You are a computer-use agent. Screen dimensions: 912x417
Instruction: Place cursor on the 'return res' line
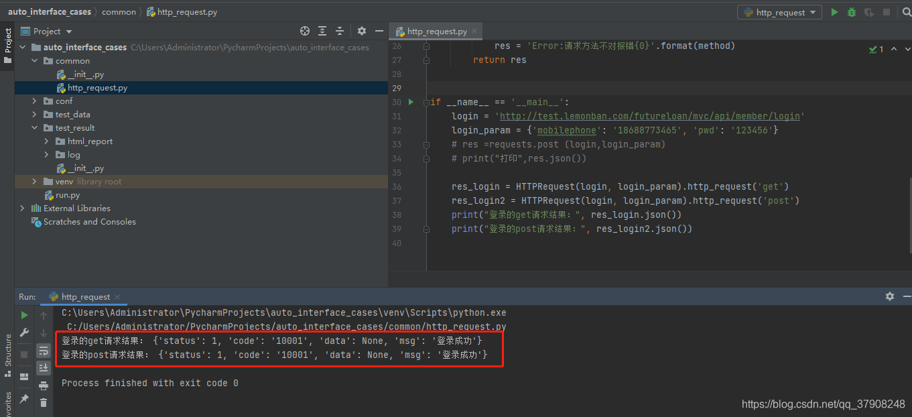coord(500,60)
